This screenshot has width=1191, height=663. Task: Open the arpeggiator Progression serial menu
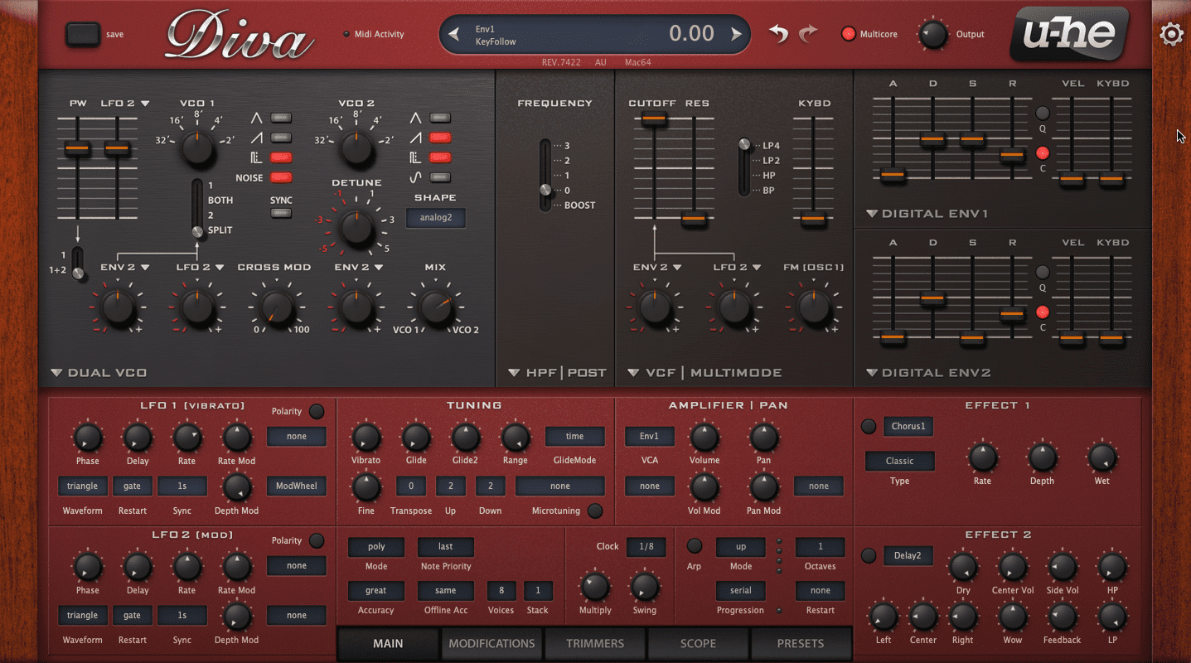tap(741, 591)
